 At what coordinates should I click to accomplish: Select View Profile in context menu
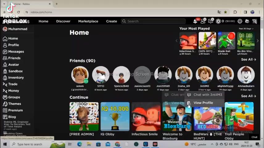tap(203, 103)
